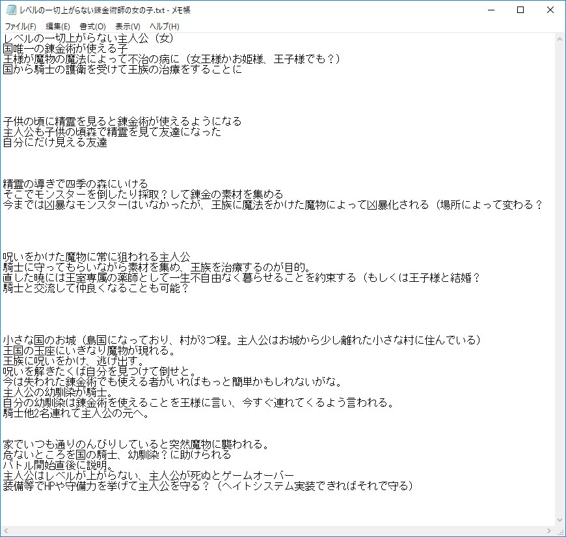The width and height of the screenshot is (566, 537).
Task: Click the line starting with 小さな国のお城
Action: click(242, 340)
